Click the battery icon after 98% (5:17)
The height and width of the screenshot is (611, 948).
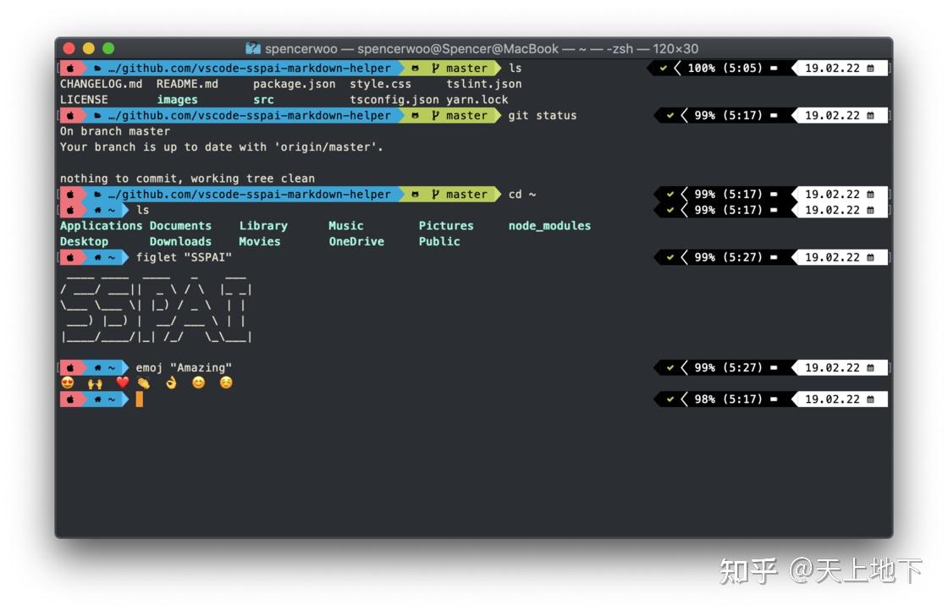coord(774,399)
